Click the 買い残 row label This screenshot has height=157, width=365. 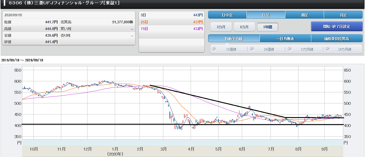click(x=66, y=29)
